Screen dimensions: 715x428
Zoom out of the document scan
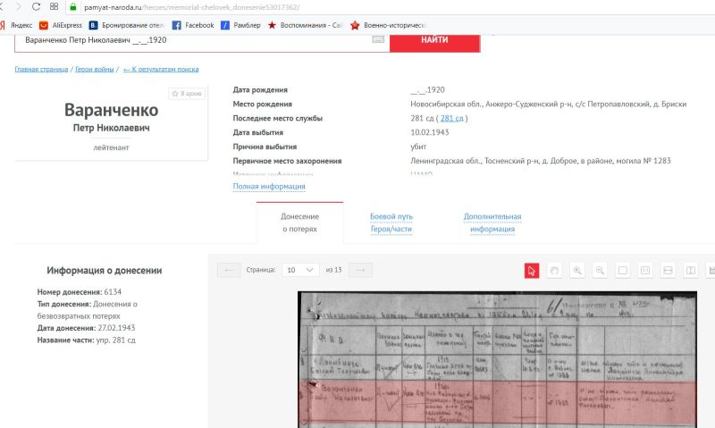(x=600, y=270)
